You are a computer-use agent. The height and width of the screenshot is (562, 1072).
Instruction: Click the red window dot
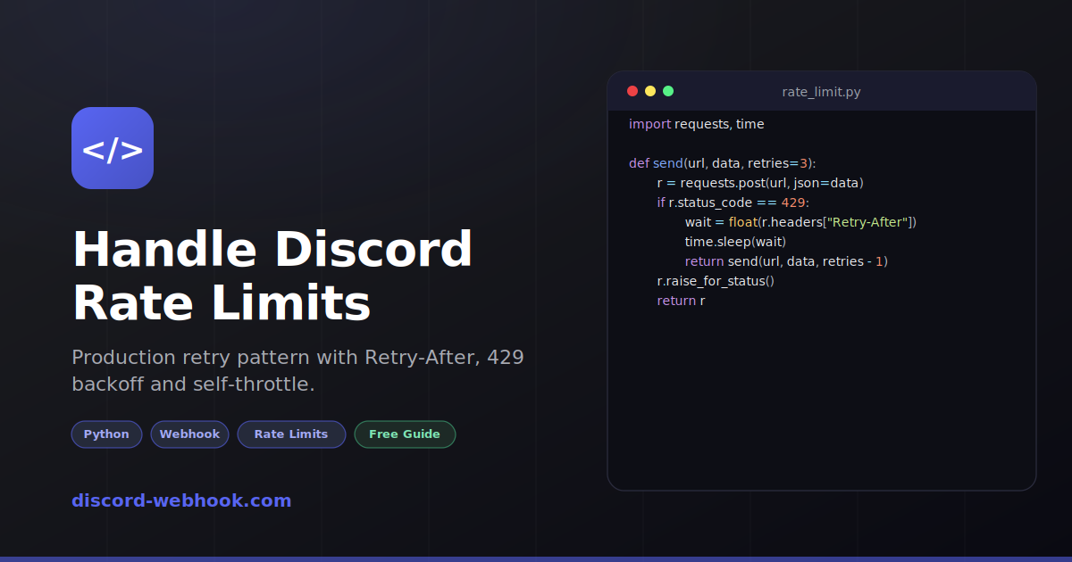pos(632,91)
